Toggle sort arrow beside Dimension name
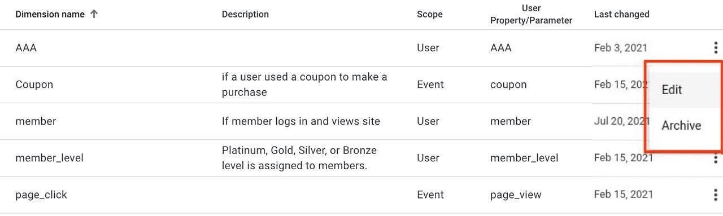 (94, 14)
